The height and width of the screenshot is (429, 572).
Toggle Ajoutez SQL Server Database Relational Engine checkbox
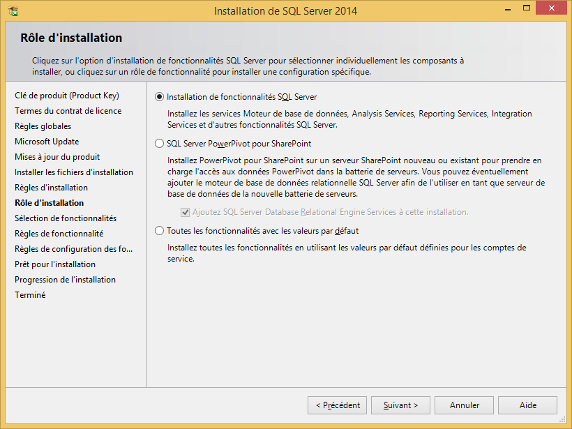pyautogui.click(x=186, y=212)
